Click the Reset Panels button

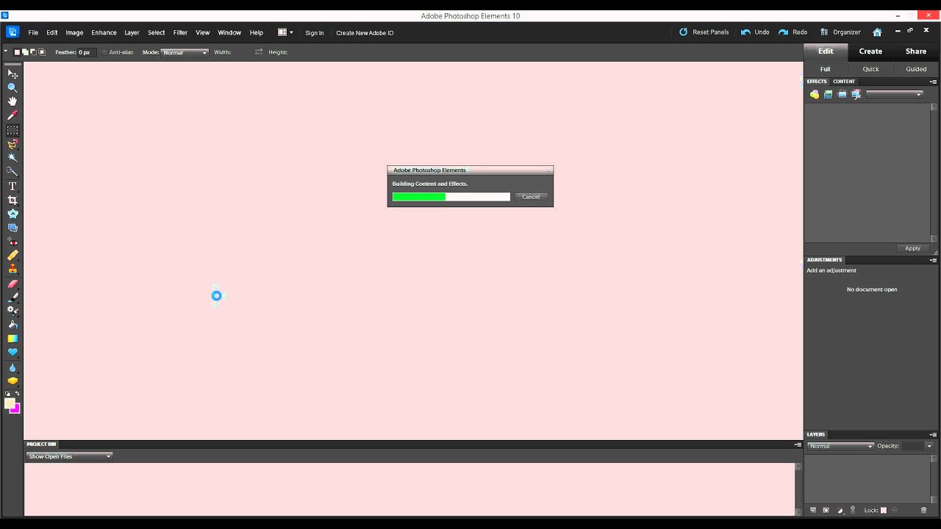tap(704, 32)
